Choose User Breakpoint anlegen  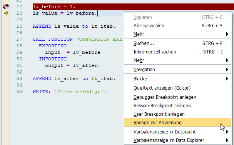coord(177,114)
